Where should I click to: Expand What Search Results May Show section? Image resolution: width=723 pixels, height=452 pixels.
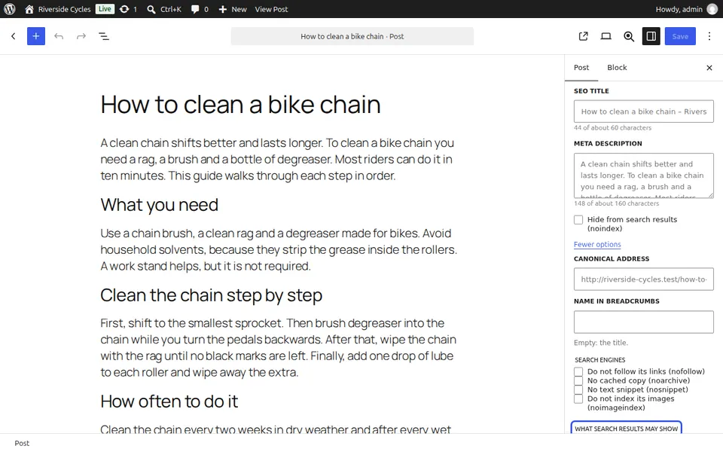click(626, 429)
